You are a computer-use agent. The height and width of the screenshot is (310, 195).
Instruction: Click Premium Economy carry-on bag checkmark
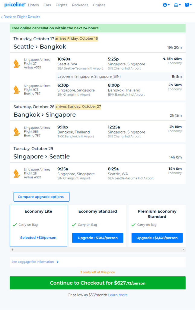click(x=133, y=225)
